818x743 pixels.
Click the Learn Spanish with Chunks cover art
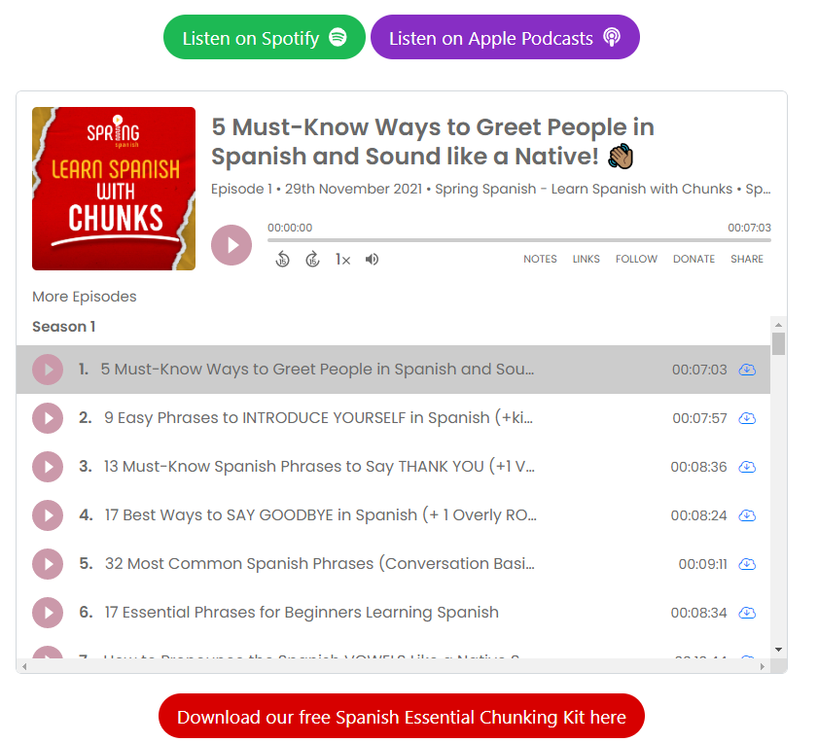click(x=114, y=189)
